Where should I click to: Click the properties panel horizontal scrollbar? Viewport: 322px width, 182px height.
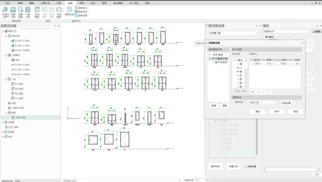tap(291, 170)
